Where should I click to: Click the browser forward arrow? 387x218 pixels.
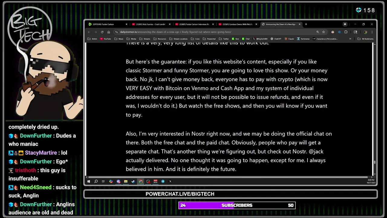[96, 32]
